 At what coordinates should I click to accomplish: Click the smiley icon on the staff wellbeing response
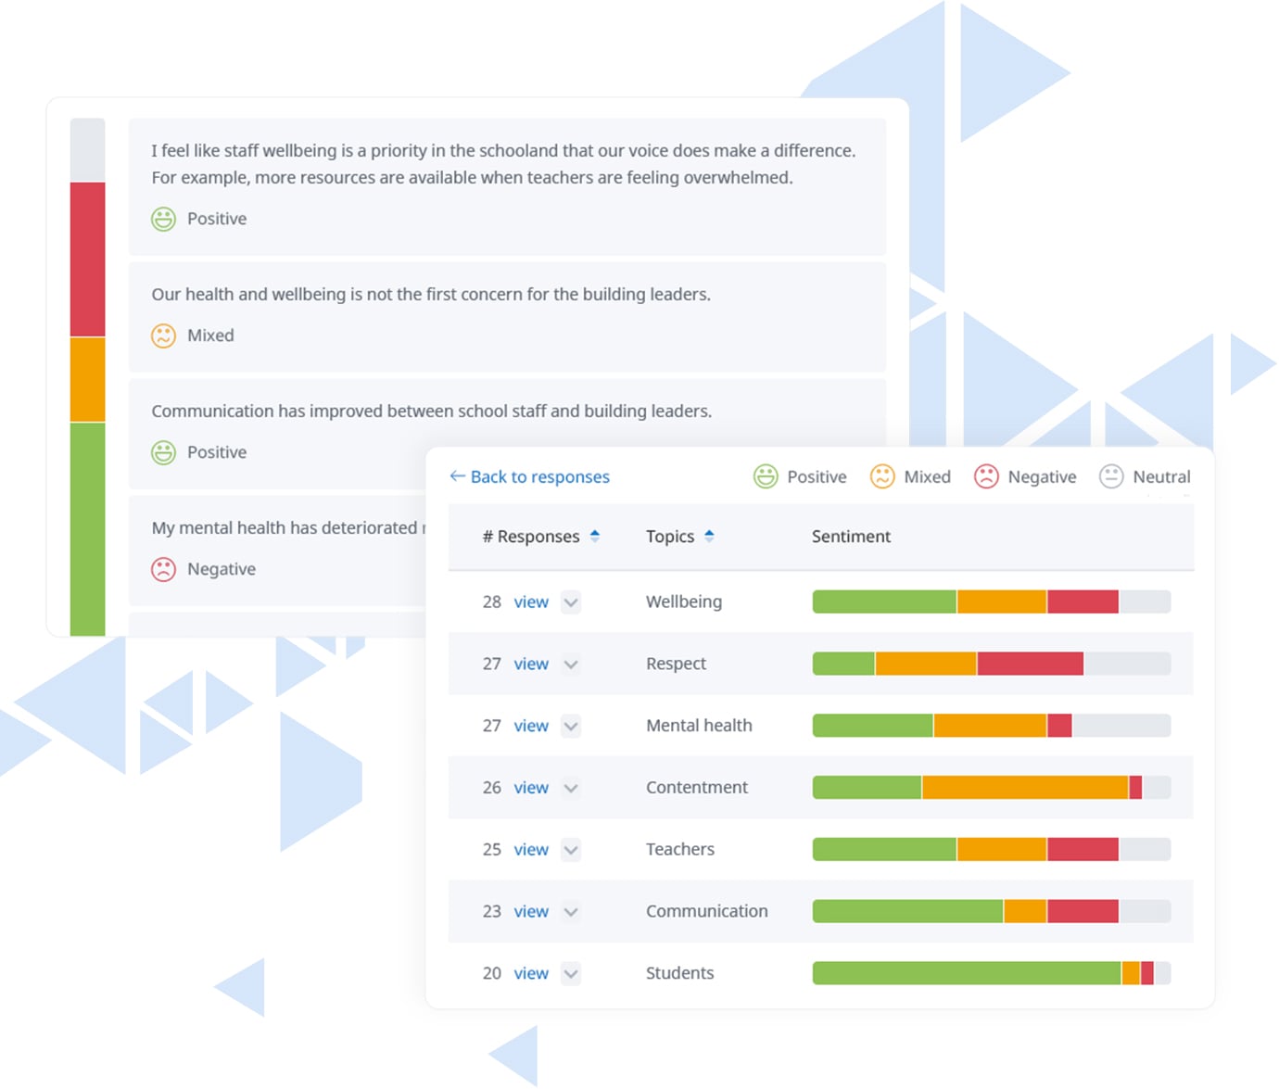click(x=163, y=219)
